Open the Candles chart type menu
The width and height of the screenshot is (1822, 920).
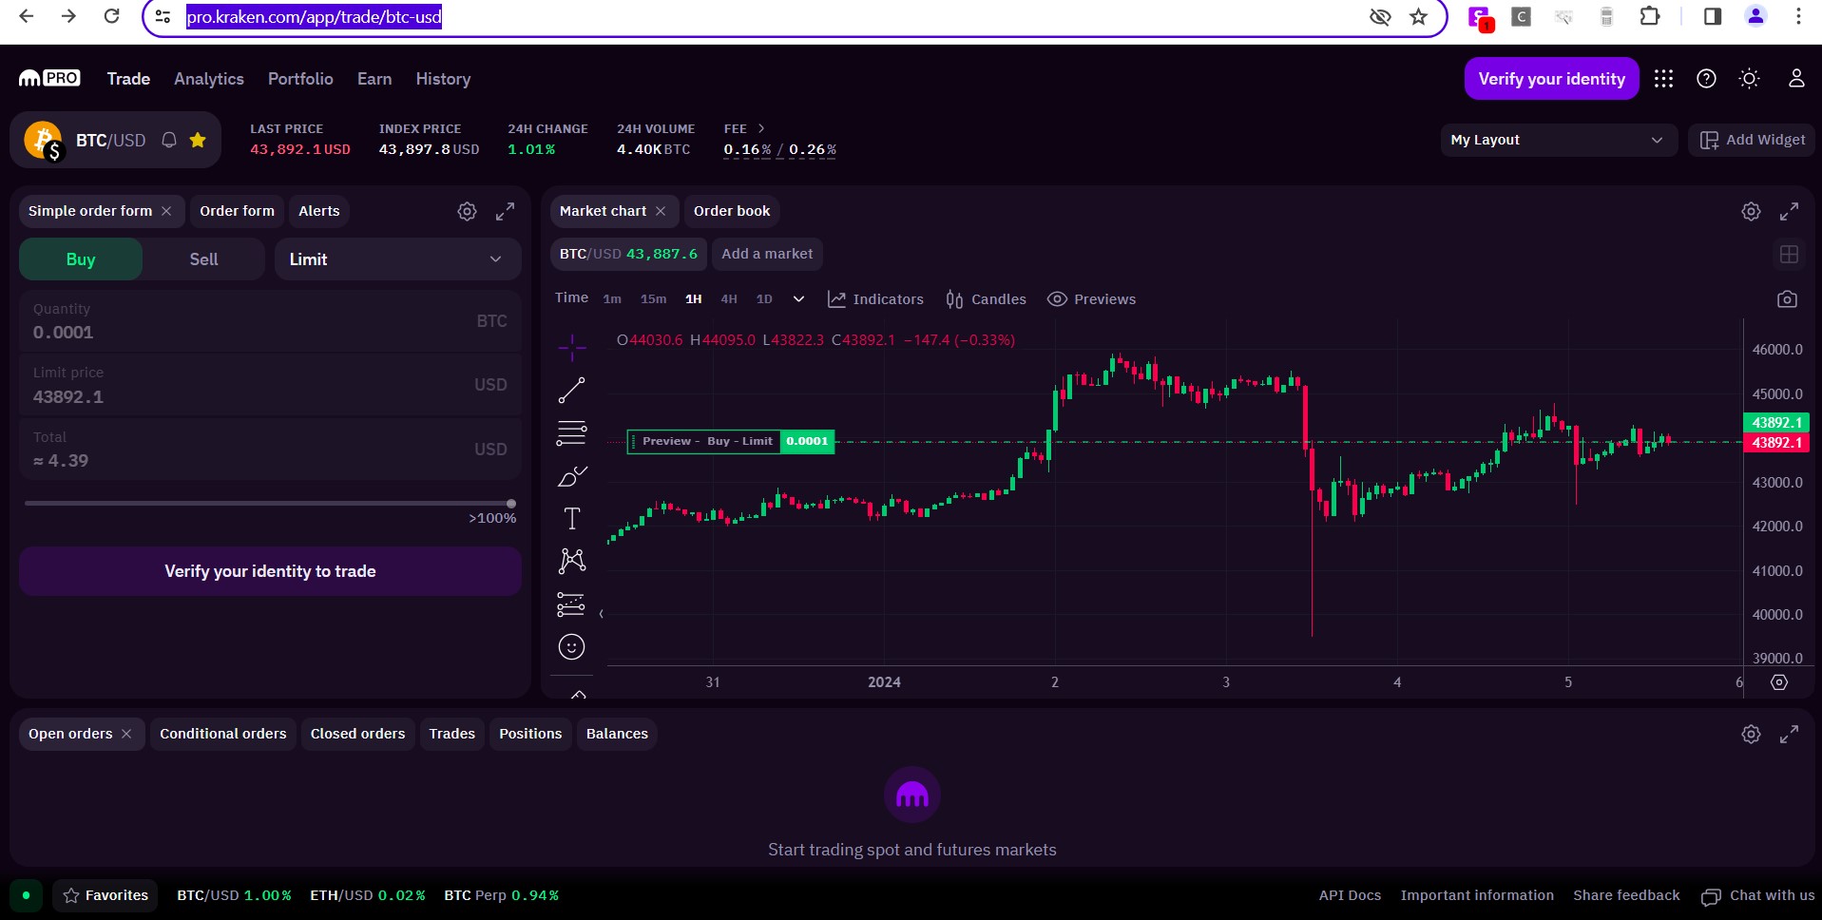click(x=986, y=299)
